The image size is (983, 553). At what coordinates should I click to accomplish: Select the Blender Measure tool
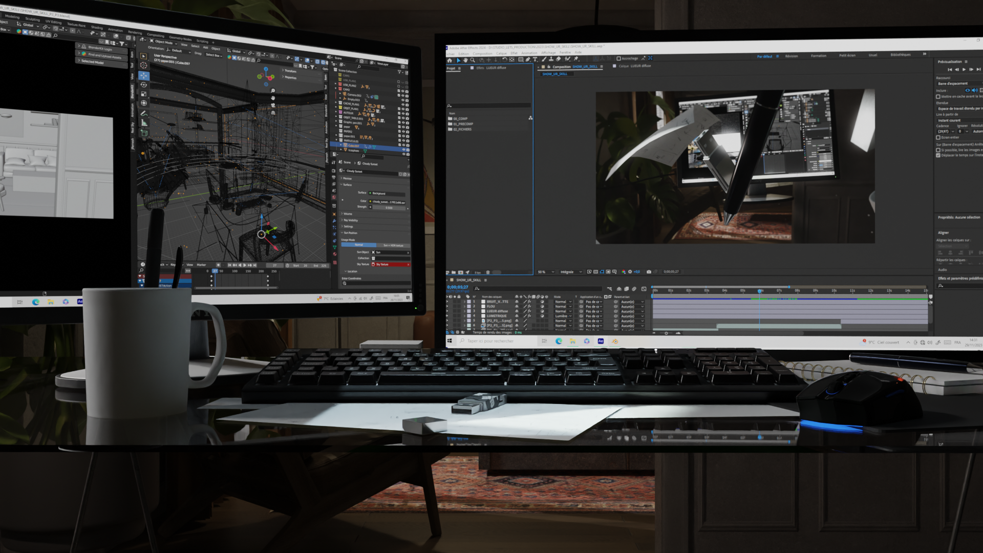(x=144, y=123)
